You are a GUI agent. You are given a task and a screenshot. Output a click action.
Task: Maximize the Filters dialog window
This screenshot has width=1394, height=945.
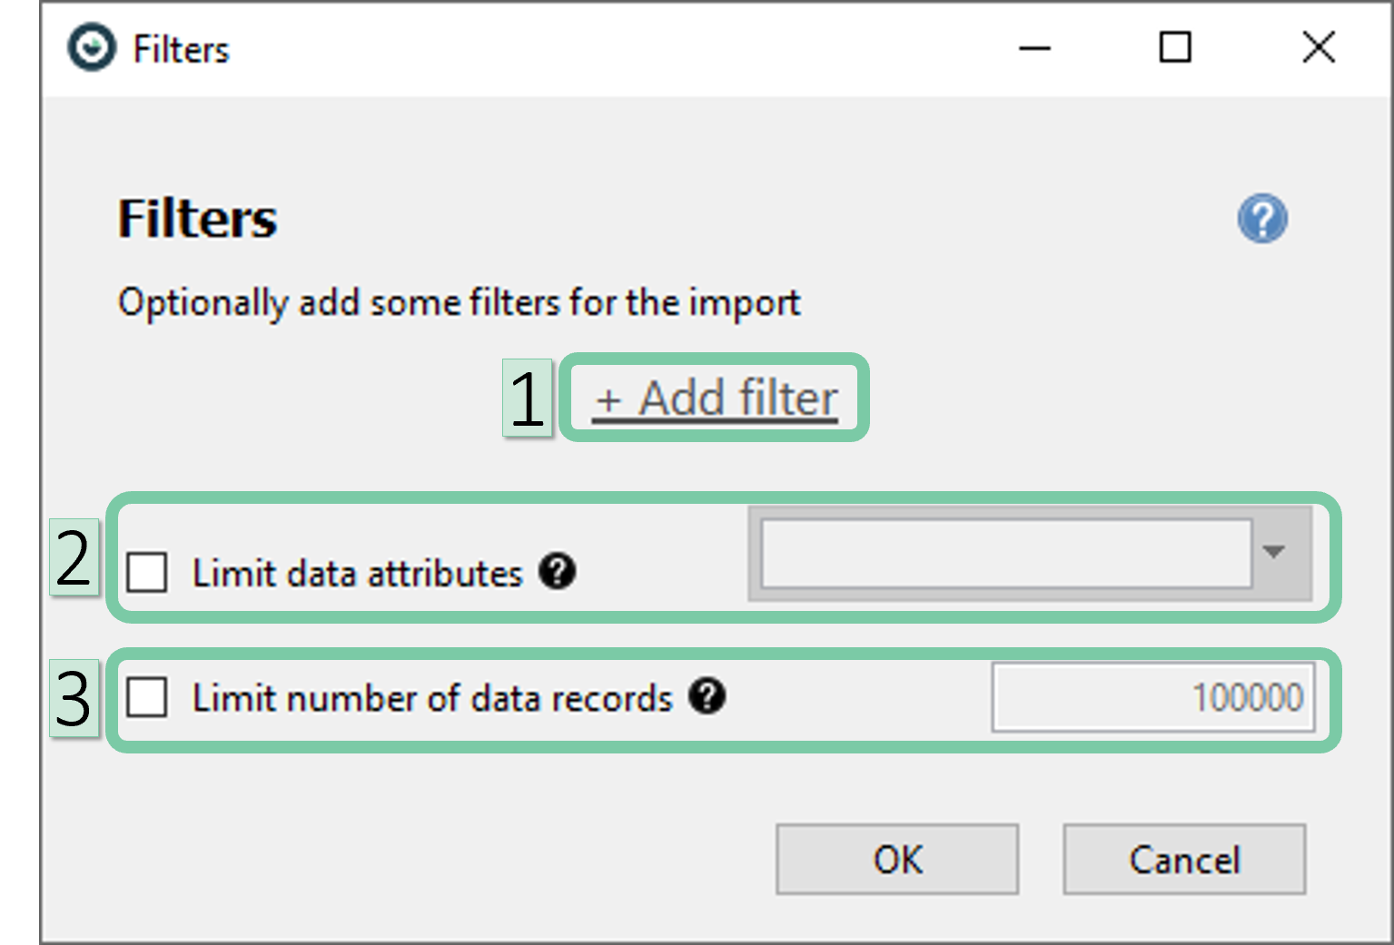[1175, 48]
